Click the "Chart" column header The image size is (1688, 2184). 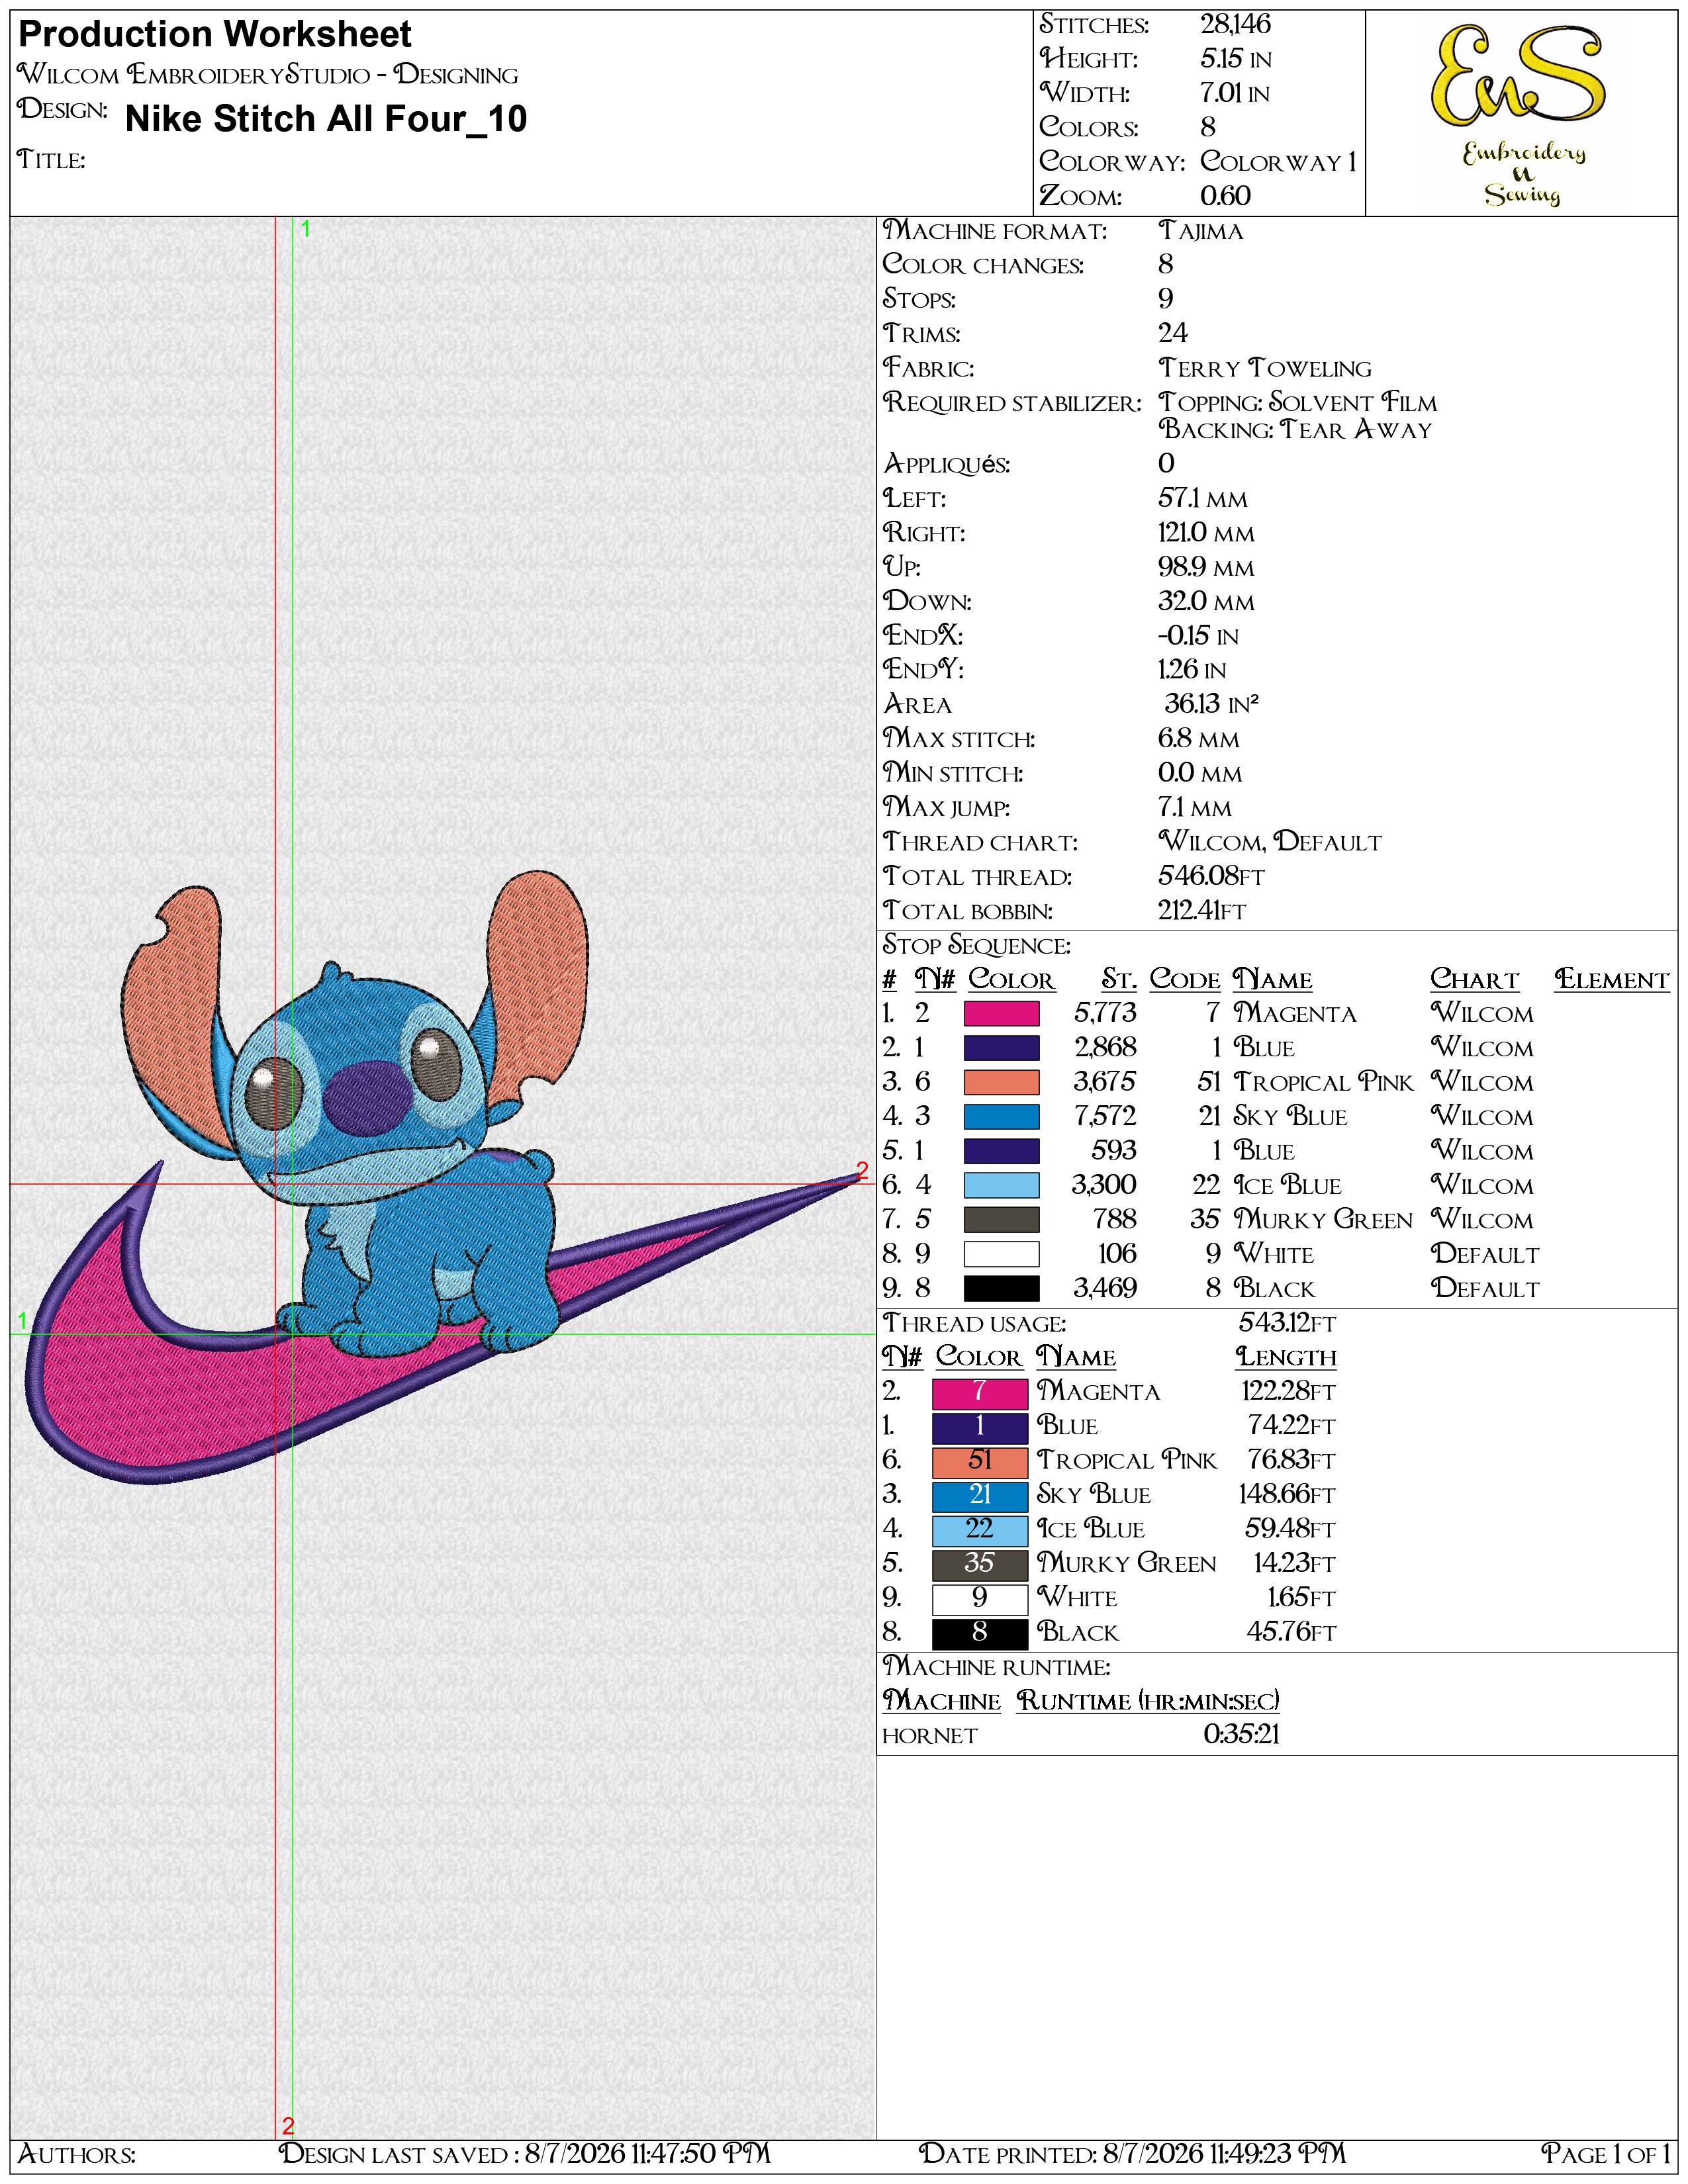coord(1474,979)
